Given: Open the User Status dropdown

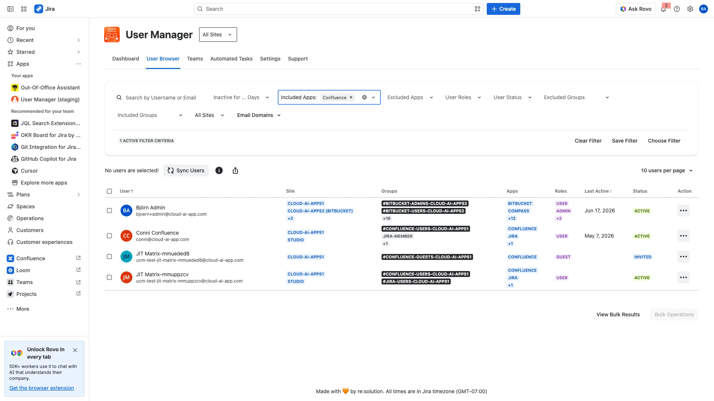Looking at the screenshot, I should pyautogui.click(x=512, y=97).
